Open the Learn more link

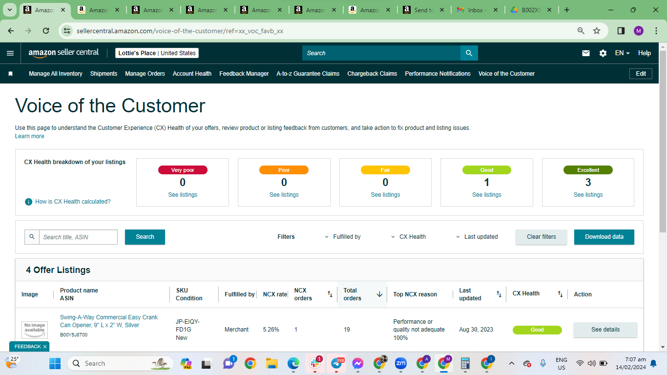pyautogui.click(x=29, y=136)
